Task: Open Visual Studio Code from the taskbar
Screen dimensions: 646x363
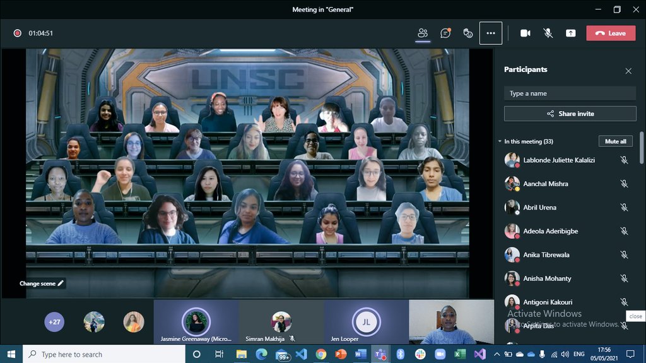Action: coord(301,354)
